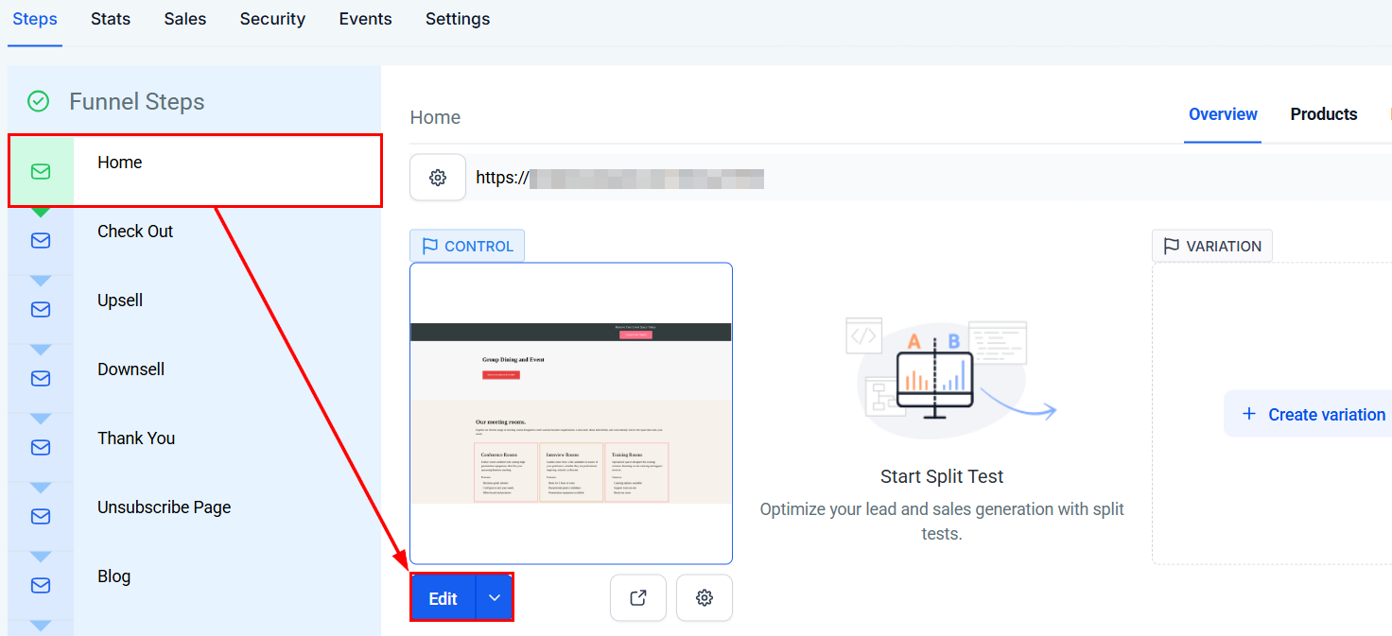Click the gear icon beside the page URL

(438, 178)
